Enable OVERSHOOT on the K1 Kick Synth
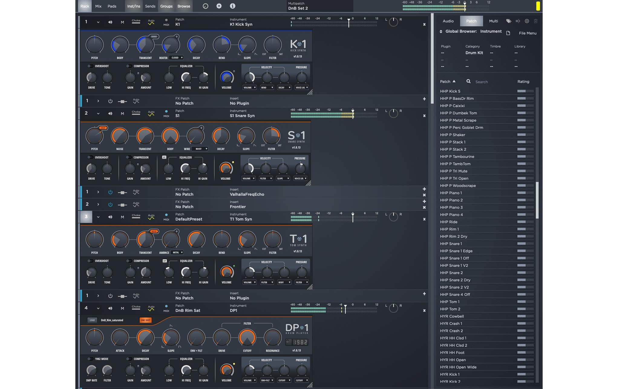 point(90,66)
